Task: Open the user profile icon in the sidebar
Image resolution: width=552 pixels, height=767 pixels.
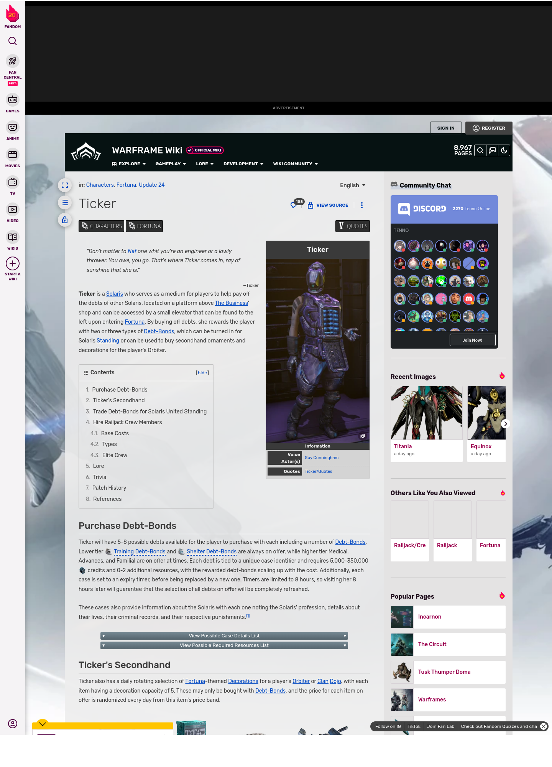Action: pyautogui.click(x=13, y=724)
